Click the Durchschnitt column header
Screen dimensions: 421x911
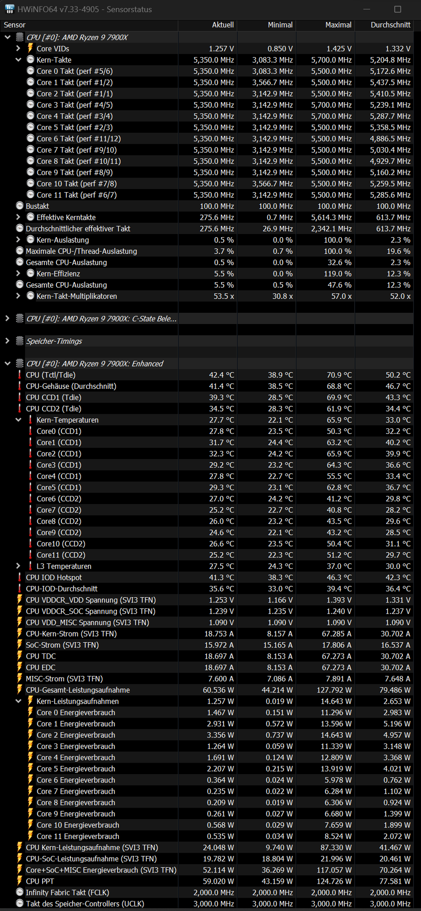coord(384,25)
